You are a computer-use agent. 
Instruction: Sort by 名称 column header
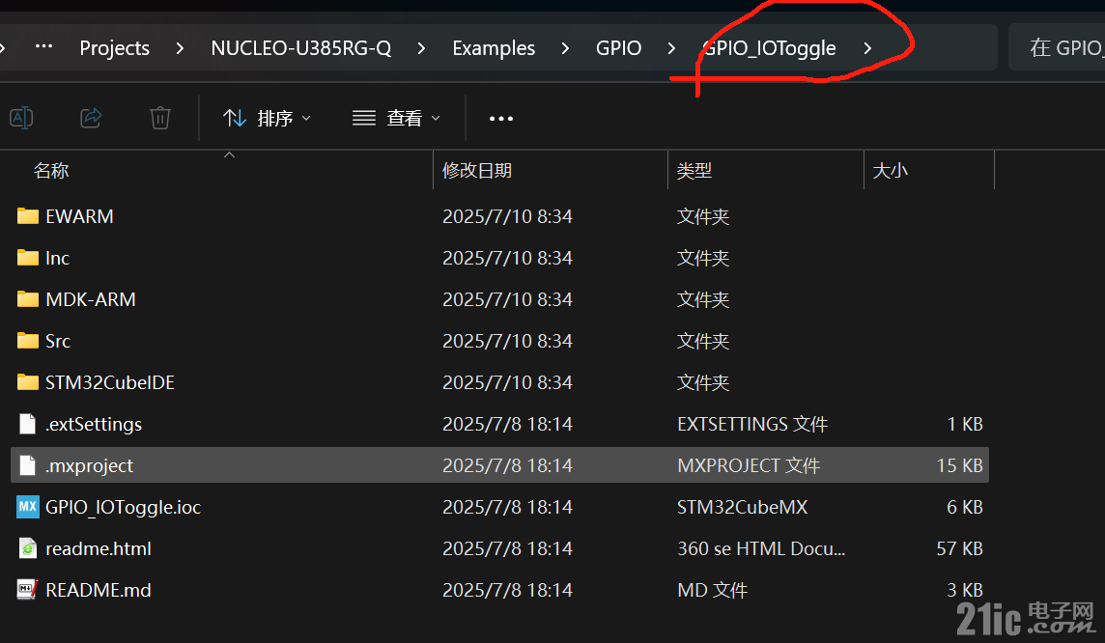point(51,171)
